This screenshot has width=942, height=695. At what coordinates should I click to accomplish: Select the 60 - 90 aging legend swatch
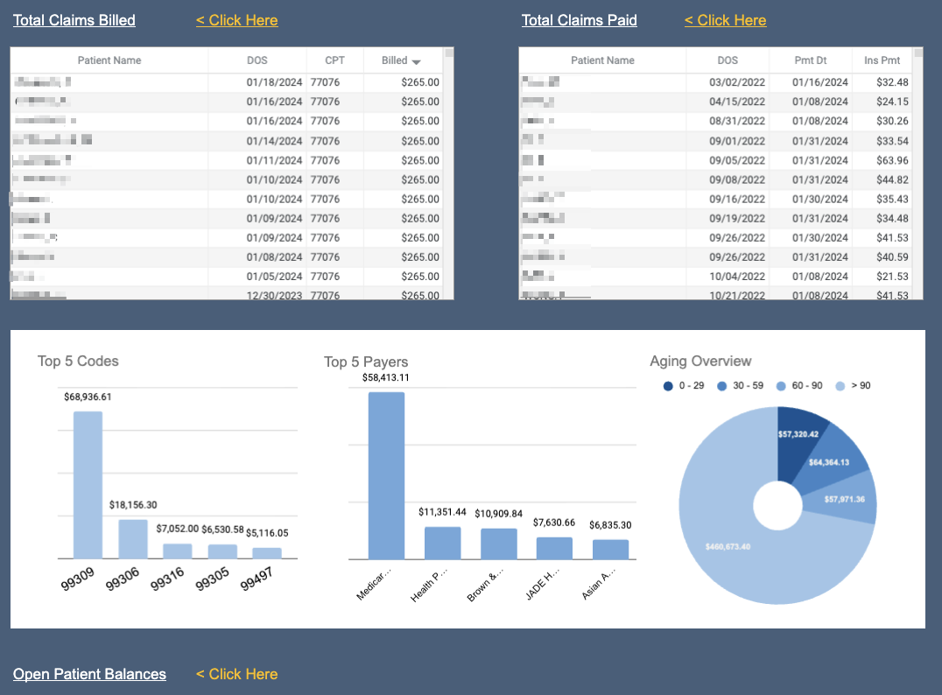pos(781,386)
